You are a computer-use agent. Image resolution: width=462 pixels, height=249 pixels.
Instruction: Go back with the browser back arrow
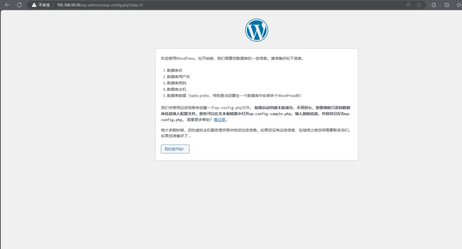[7, 5]
